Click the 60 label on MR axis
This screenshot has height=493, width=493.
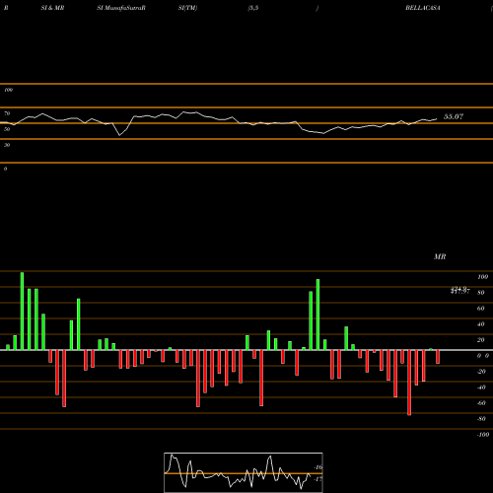[x=481, y=309]
